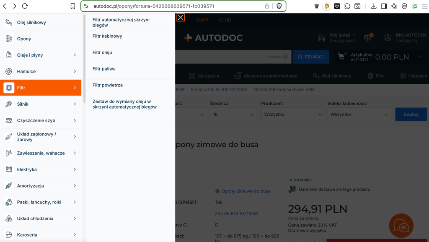
Task: Click the Paski, łańcuchy, rolki belt icon
Action: coord(9,202)
